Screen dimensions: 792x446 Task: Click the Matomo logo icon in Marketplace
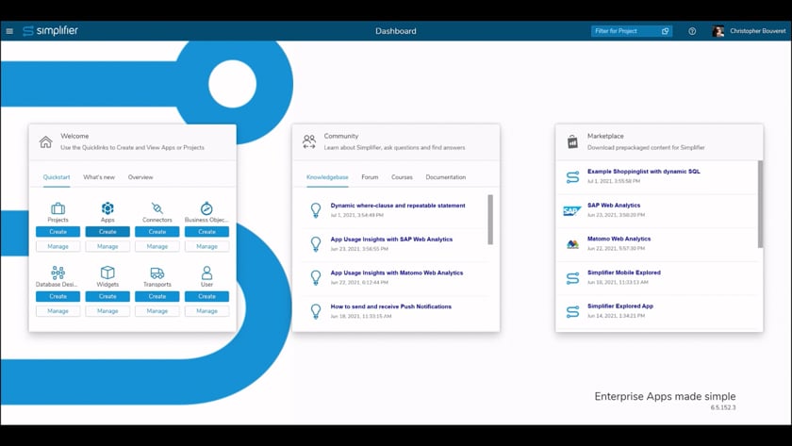pyautogui.click(x=572, y=244)
